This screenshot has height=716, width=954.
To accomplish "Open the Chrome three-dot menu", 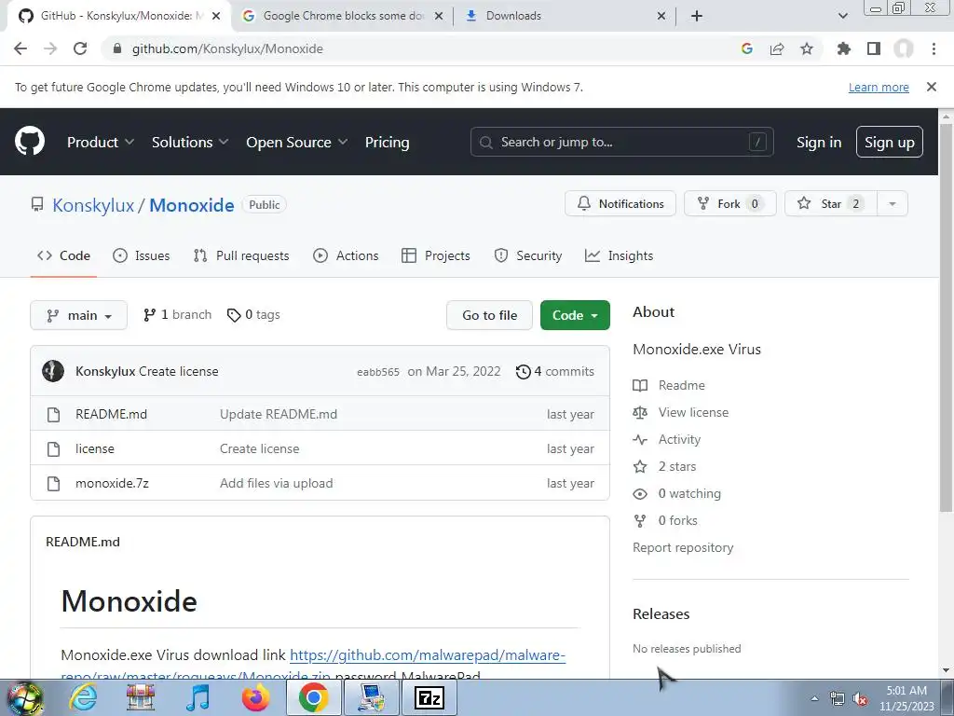I will (x=934, y=48).
